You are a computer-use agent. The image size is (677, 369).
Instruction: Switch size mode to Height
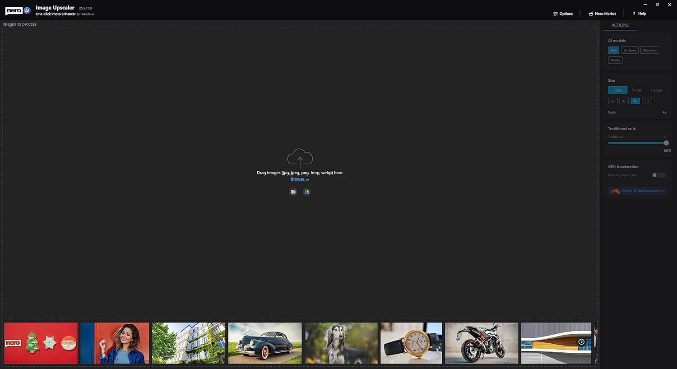(656, 90)
